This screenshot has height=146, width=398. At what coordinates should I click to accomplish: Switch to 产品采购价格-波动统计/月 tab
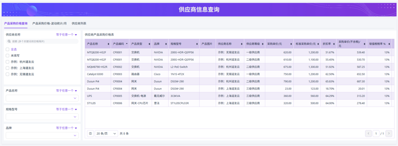pyautogui.click(x=49, y=24)
